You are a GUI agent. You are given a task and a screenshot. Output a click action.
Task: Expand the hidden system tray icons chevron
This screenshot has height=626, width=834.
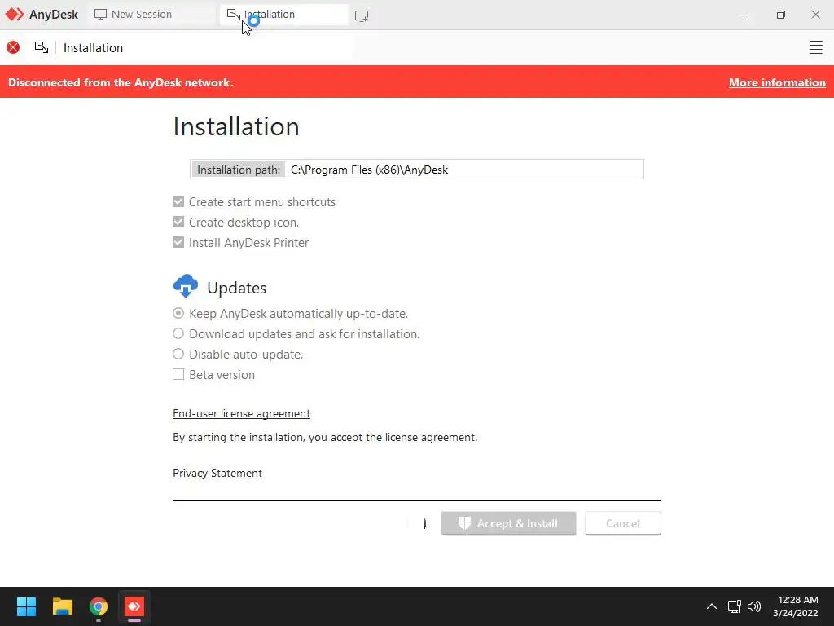(x=712, y=606)
